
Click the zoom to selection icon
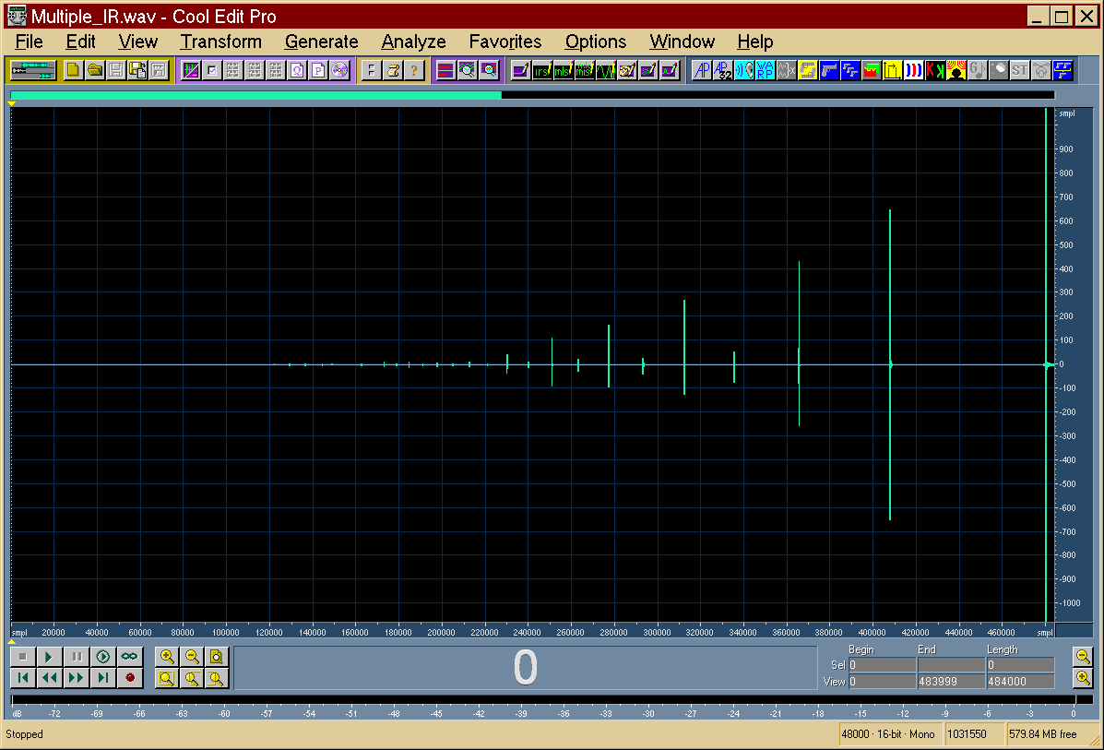(x=167, y=677)
